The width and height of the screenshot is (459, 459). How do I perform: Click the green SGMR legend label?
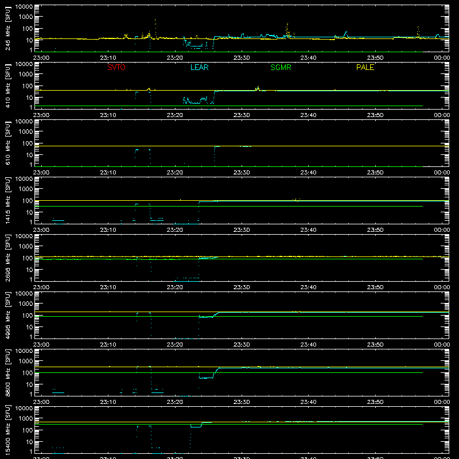click(281, 67)
